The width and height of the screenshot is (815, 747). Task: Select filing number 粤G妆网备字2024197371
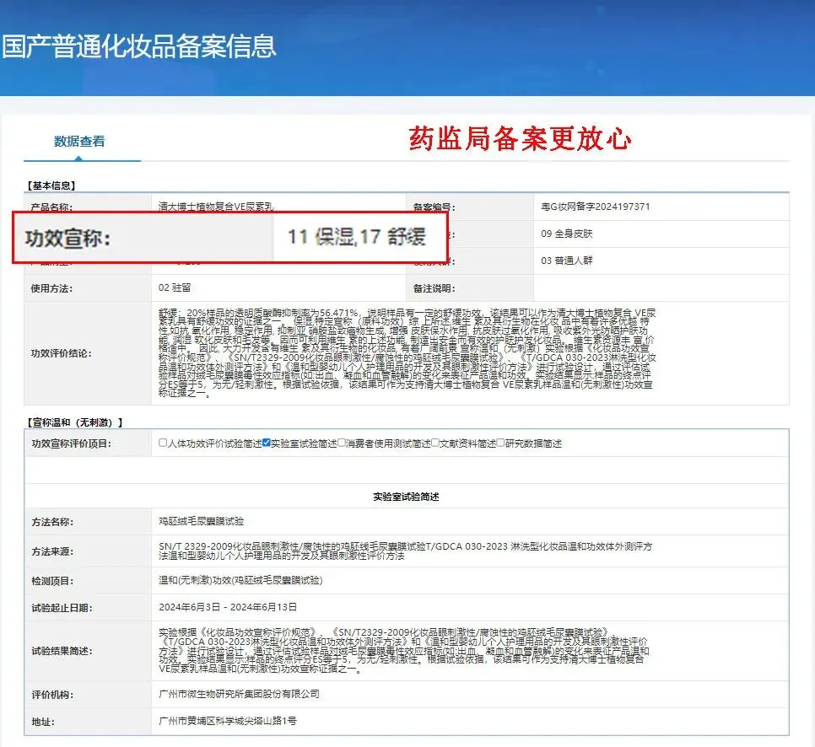coord(595,207)
